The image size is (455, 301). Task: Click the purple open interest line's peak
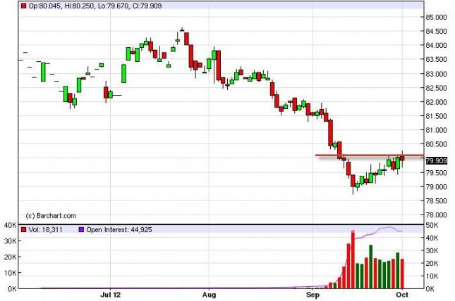click(x=389, y=227)
